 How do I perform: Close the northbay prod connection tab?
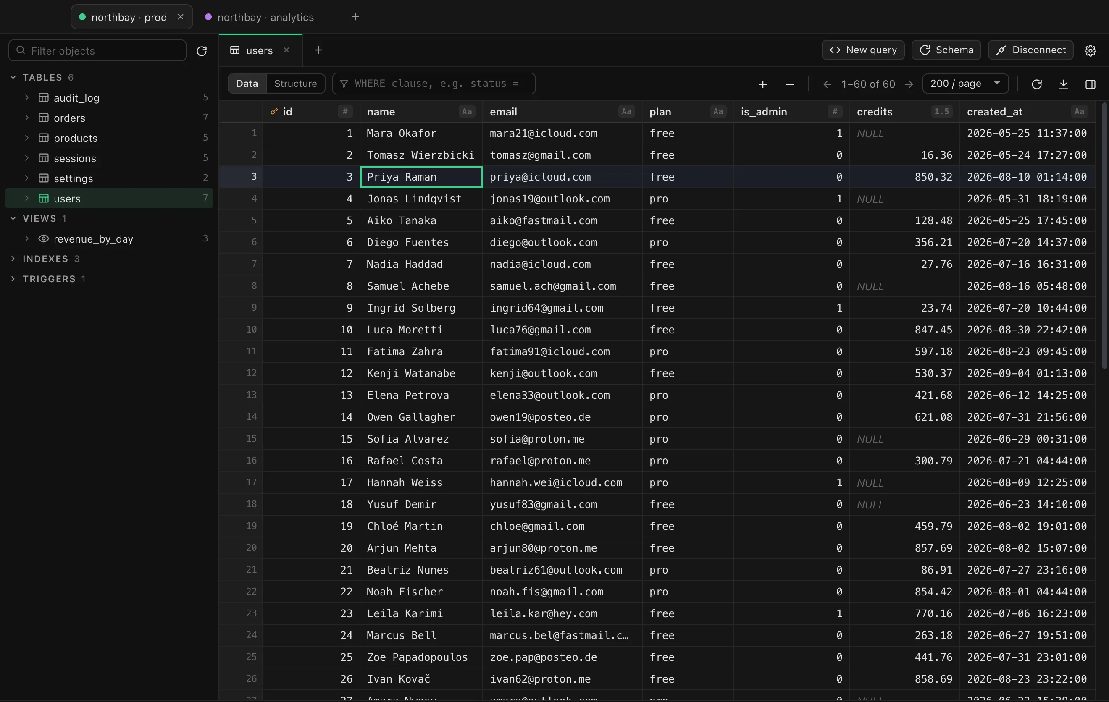coord(181,17)
